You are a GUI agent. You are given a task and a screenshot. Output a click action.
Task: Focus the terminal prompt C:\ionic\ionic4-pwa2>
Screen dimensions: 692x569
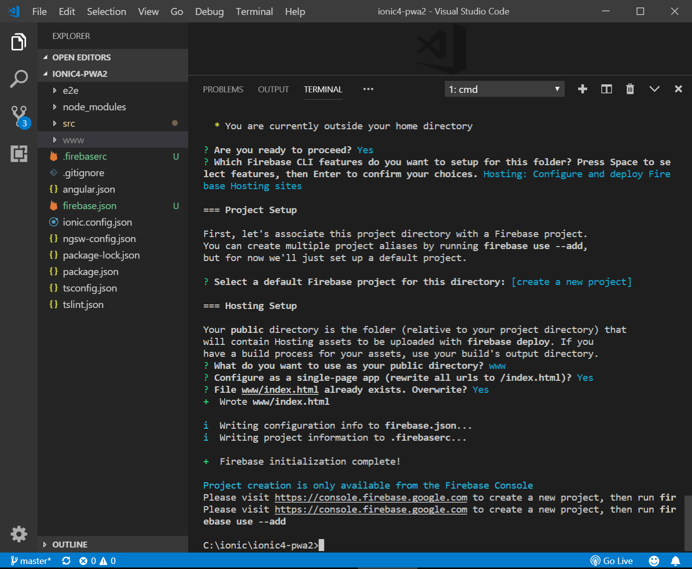click(x=261, y=545)
